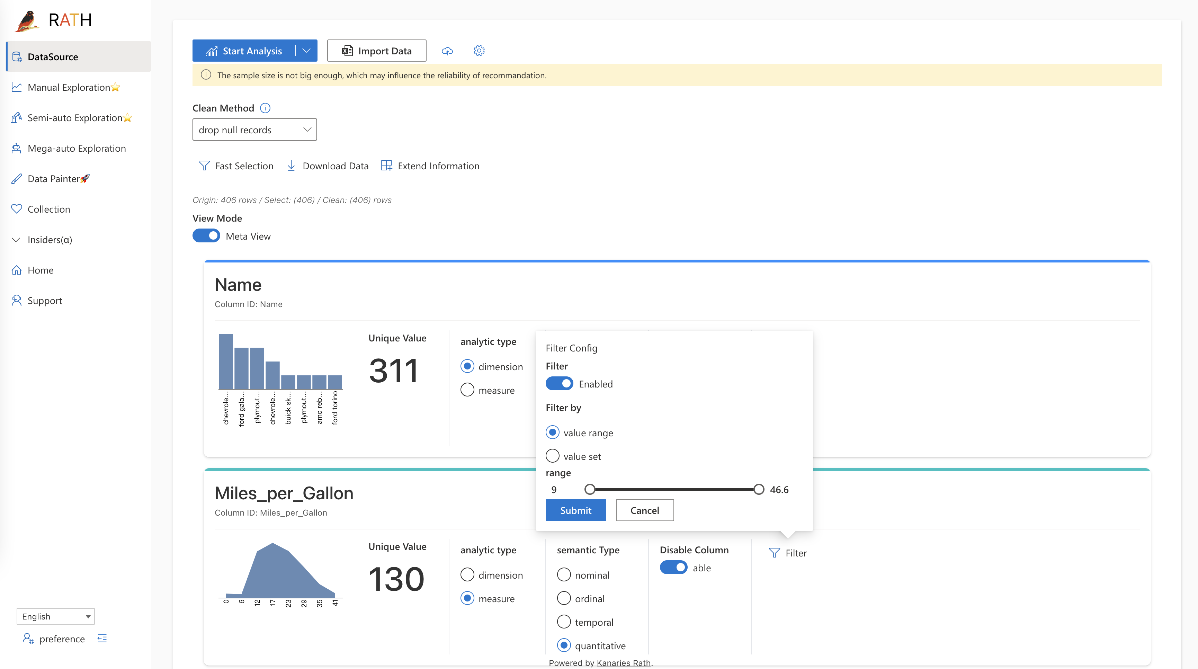Image resolution: width=1198 pixels, height=669 pixels.
Task: Click the cloud upload icon
Action: 447,51
